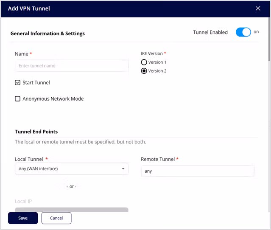Click the General Information & Settings heading
This screenshot has width=271, height=230.
coord(47,34)
